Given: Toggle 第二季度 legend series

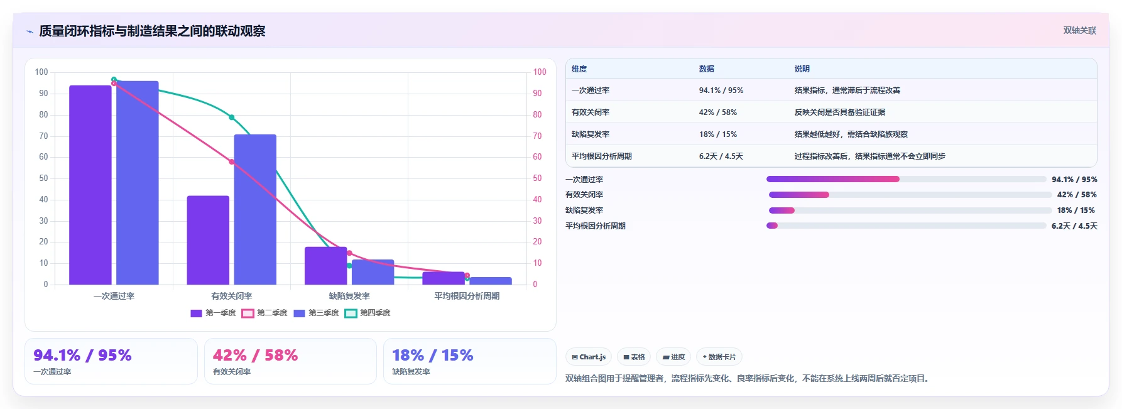Looking at the screenshot, I should tap(264, 313).
